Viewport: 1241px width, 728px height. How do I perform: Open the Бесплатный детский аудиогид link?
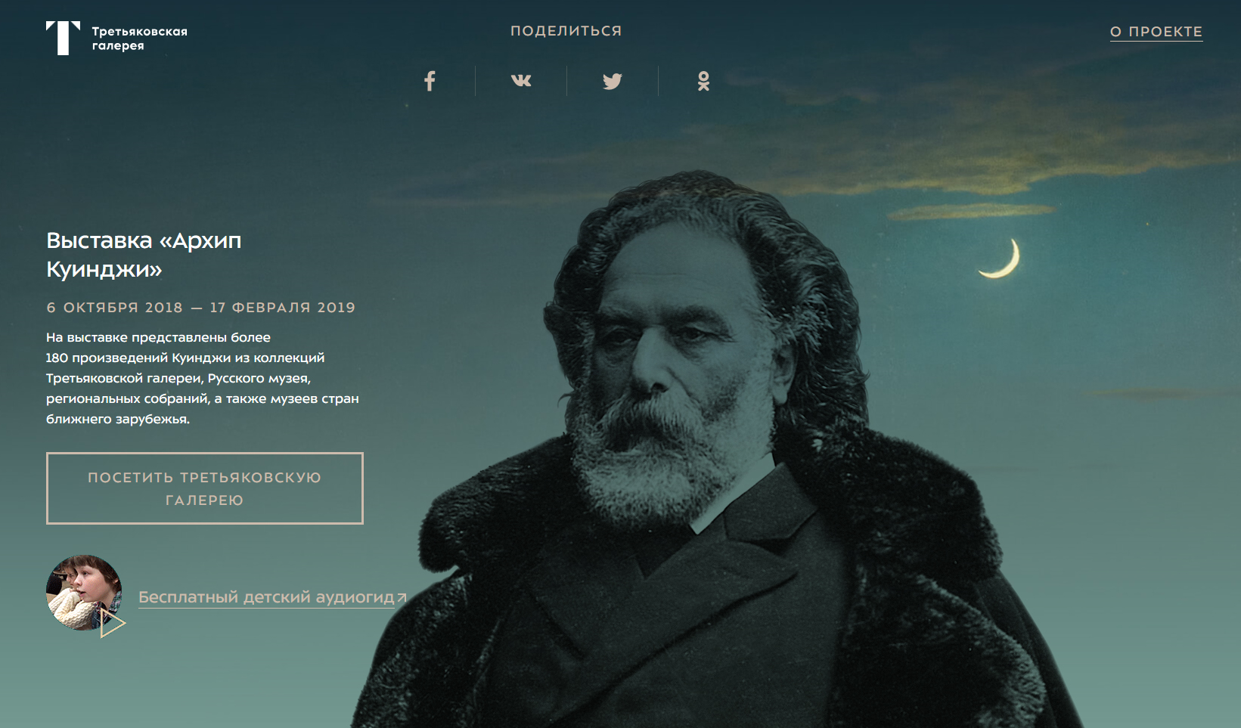(x=266, y=597)
